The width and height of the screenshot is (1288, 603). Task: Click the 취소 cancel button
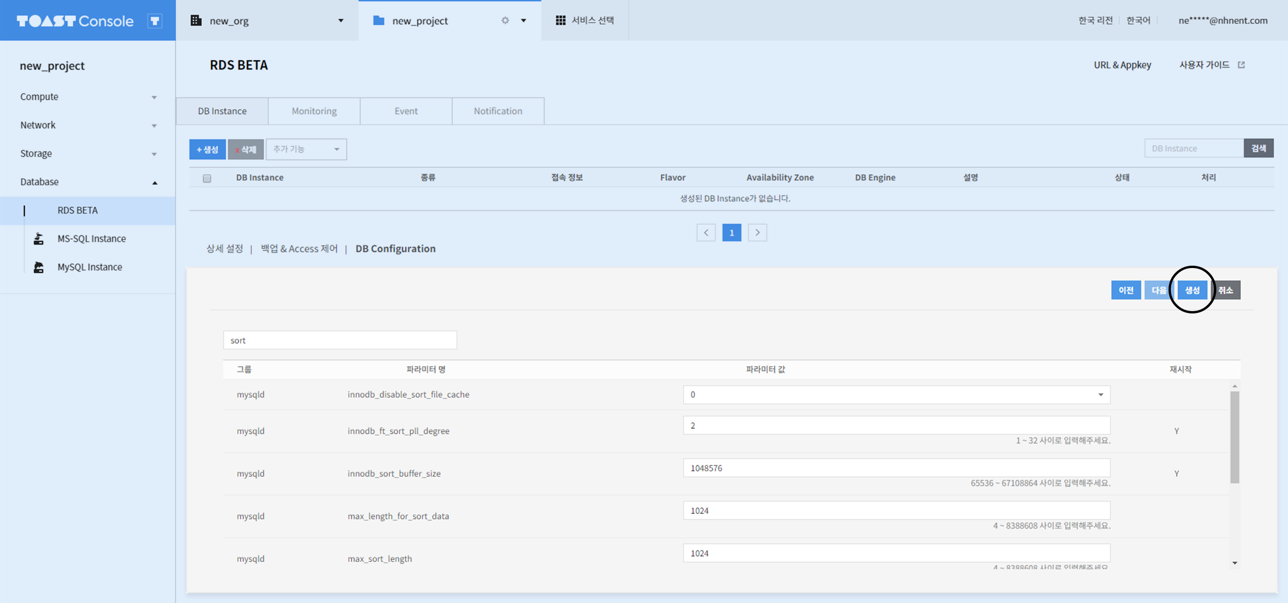[x=1226, y=290]
